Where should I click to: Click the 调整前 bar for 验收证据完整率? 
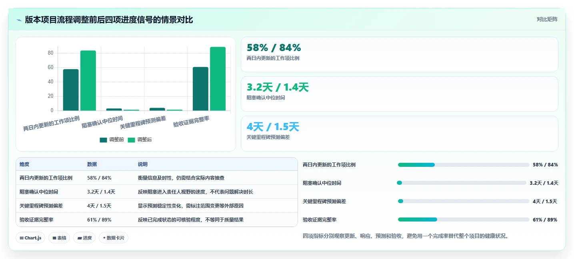[x=200, y=89]
